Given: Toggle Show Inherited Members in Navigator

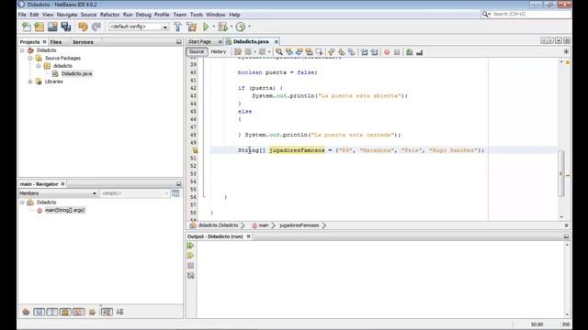Looking at the screenshot, I should (x=26, y=312).
